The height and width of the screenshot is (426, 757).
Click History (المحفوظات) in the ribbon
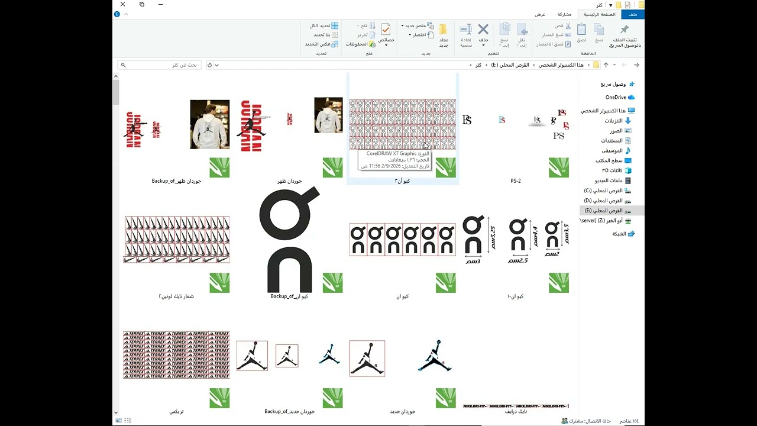coord(361,44)
